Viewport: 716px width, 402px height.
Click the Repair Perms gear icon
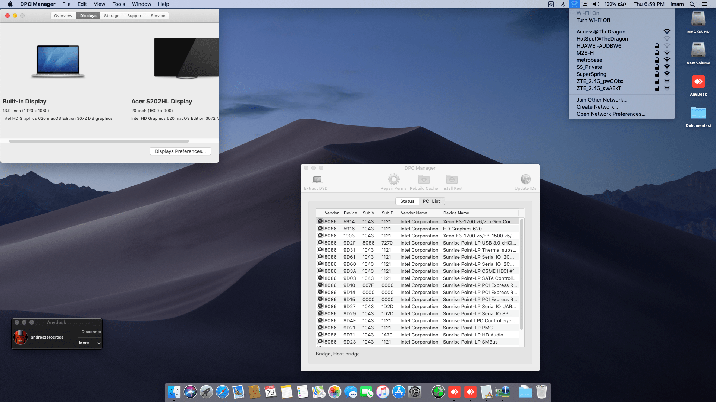tap(393, 179)
